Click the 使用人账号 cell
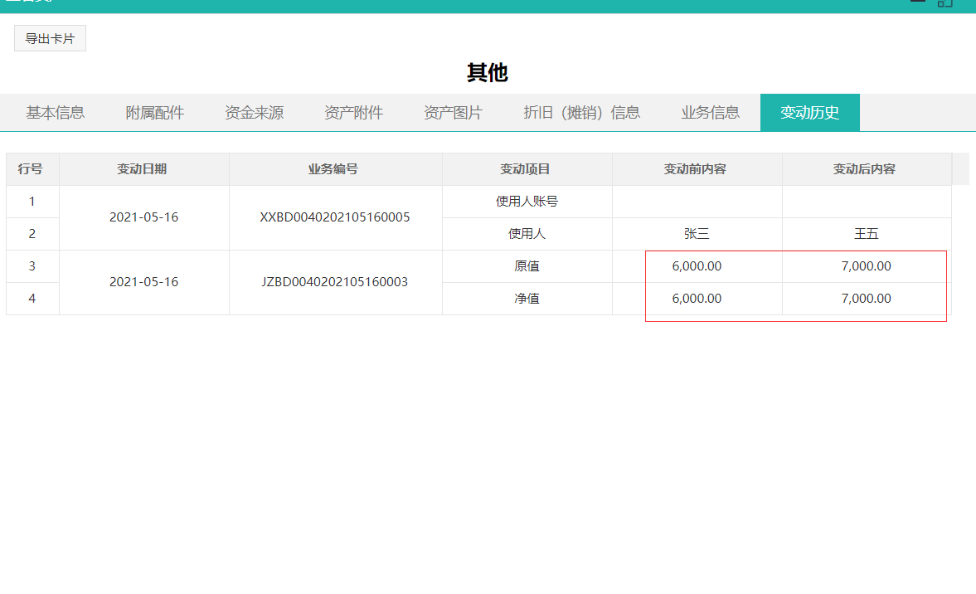Screen dimensions: 976x594 (527, 202)
